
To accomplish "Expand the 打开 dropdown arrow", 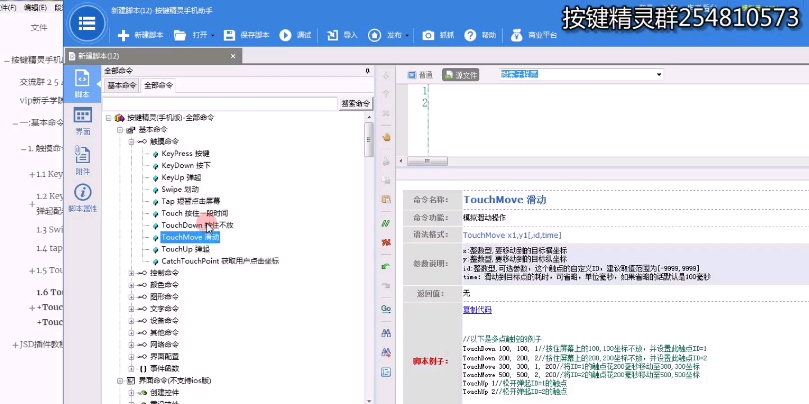I will click(x=213, y=36).
